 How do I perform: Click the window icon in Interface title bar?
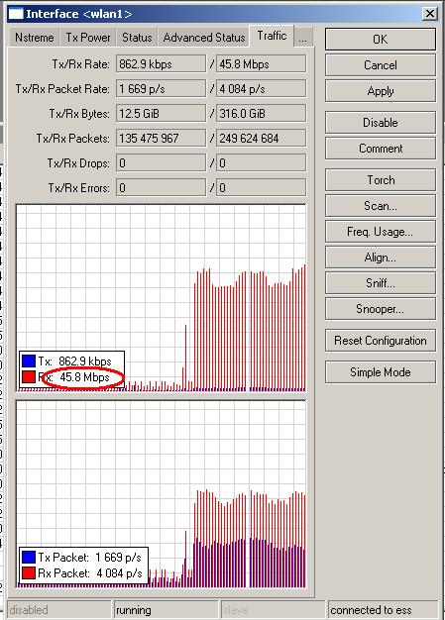[x=16, y=14]
